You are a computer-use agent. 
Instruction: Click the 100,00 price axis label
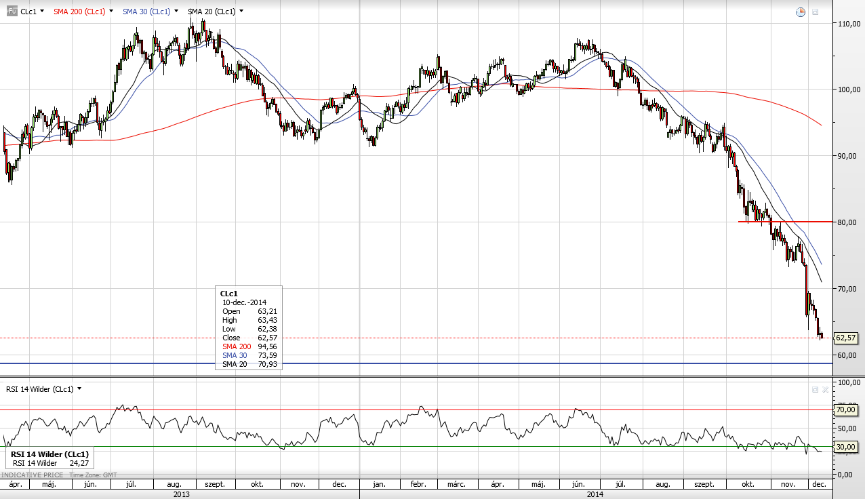(849, 90)
